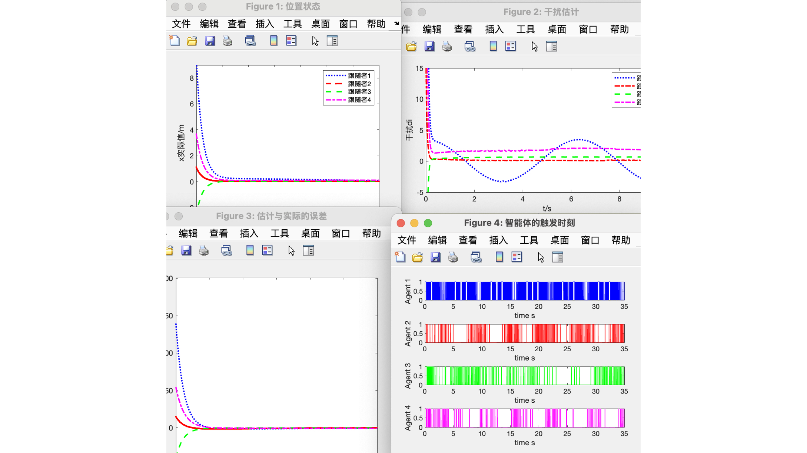The height and width of the screenshot is (453, 807).
Task: Select Agent 1 blue trigger subplot
Action: click(x=525, y=291)
